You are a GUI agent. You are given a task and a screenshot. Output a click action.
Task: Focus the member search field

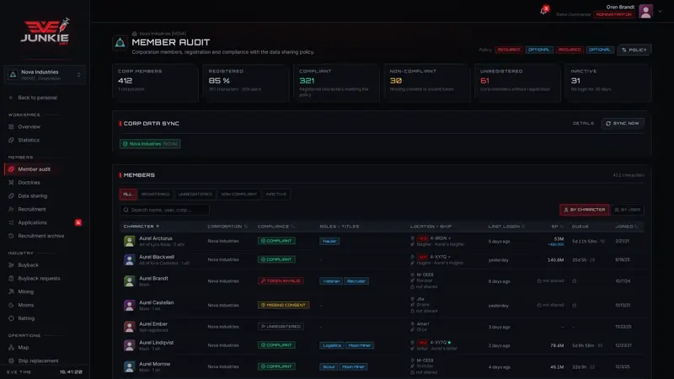tap(164, 210)
